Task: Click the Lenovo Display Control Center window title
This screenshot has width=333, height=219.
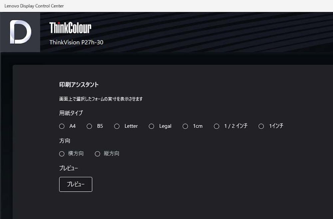Action: (34, 6)
